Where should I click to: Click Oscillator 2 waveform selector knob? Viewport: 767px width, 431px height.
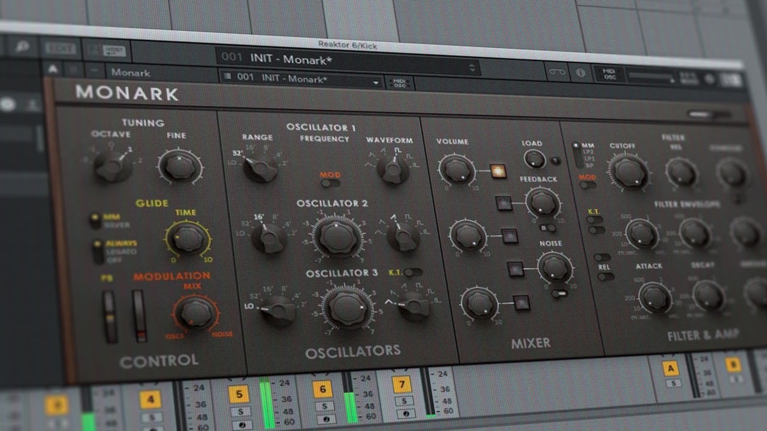coord(403,236)
